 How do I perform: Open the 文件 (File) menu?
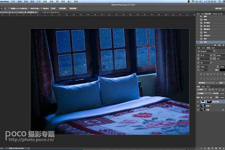[13, 1]
